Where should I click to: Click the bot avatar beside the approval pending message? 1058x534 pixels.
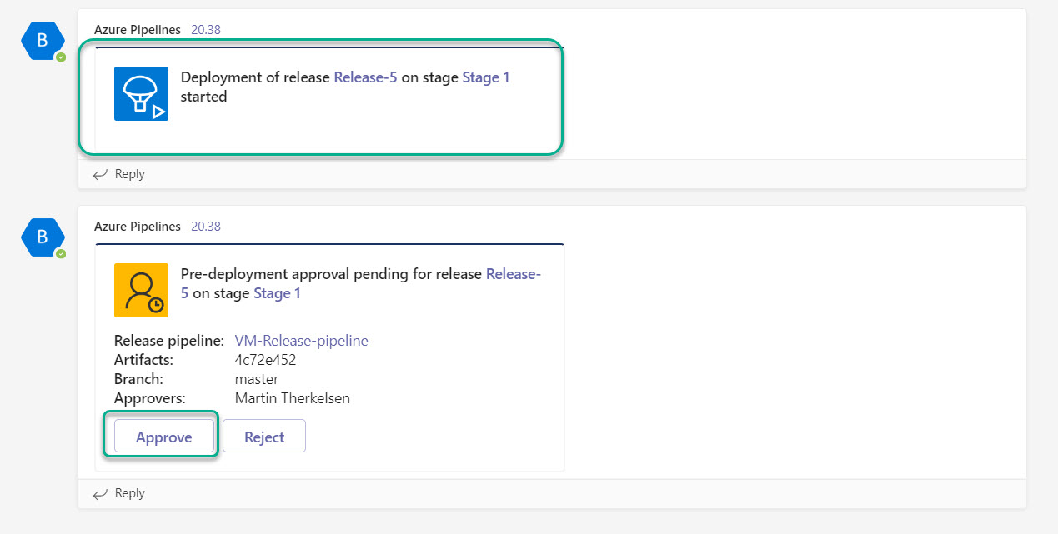pos(43,238)
